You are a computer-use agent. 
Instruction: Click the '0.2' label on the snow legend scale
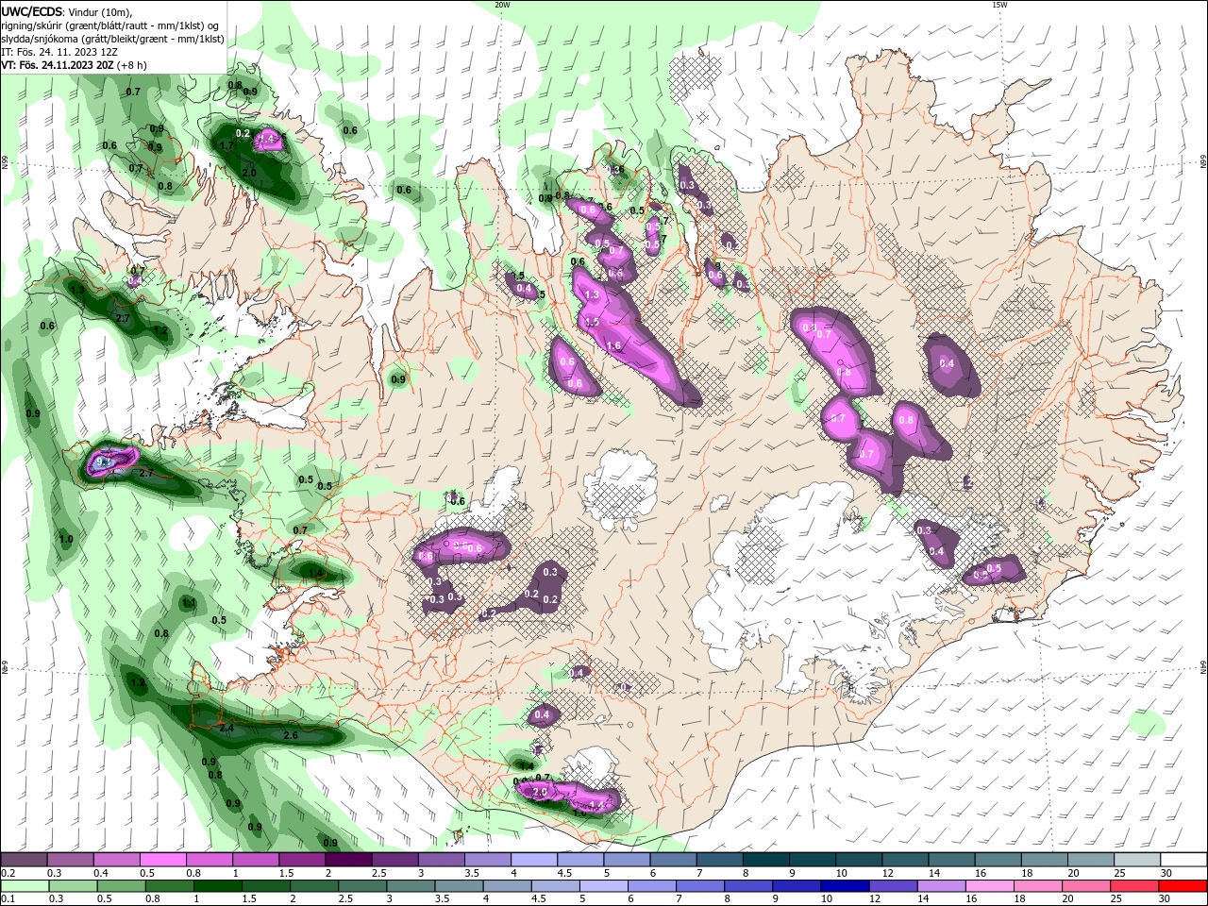coord(8,873)
